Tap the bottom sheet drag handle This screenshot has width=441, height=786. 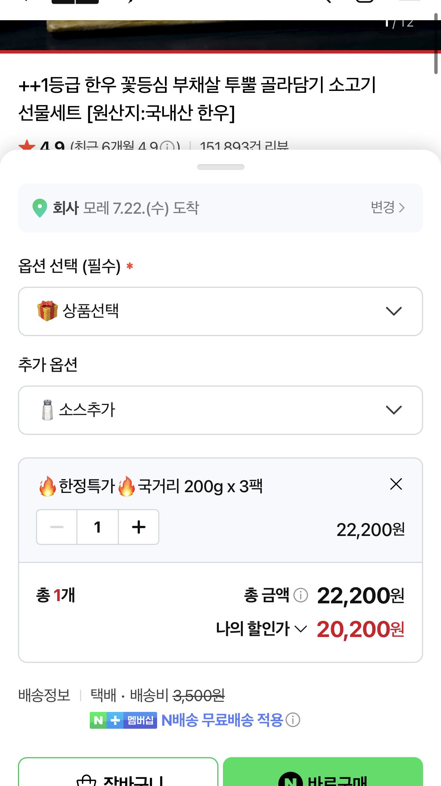221,167
